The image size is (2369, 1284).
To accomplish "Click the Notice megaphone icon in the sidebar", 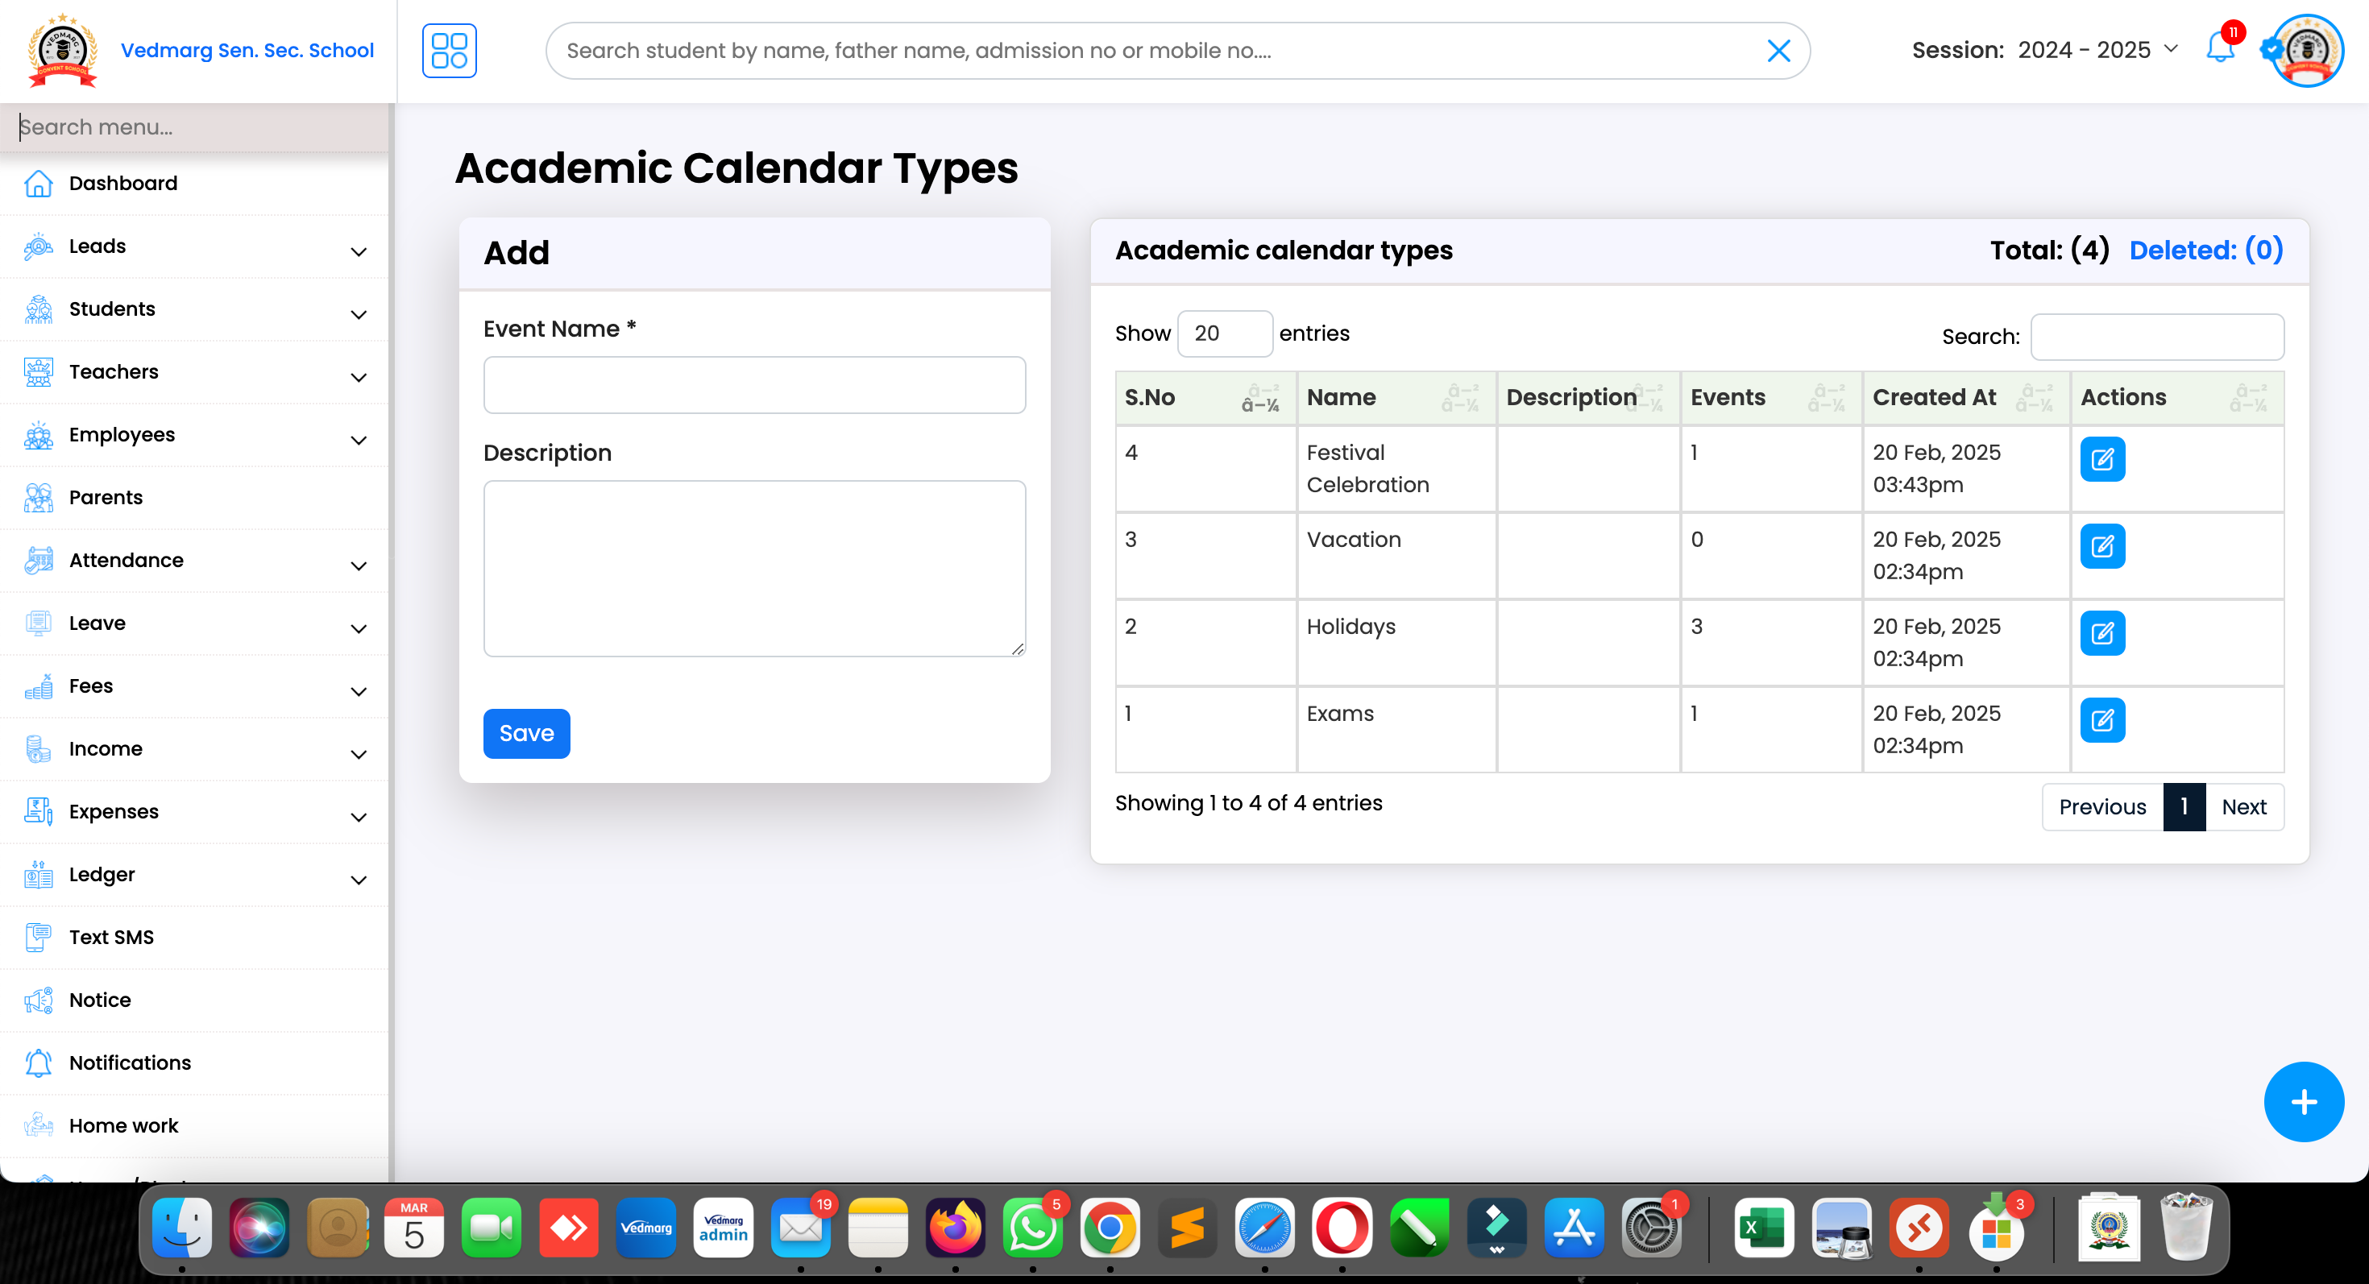I will [38, 1000].
